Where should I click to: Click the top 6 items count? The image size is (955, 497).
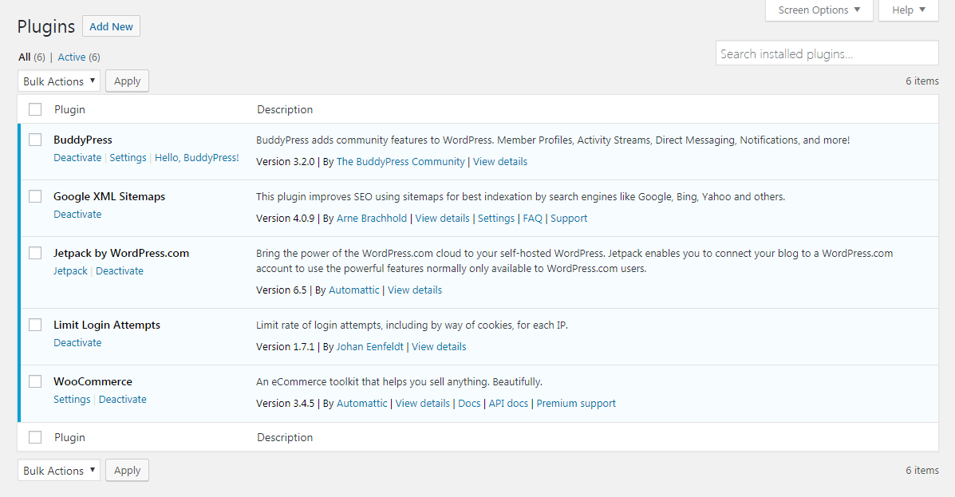tap(922, 81)
